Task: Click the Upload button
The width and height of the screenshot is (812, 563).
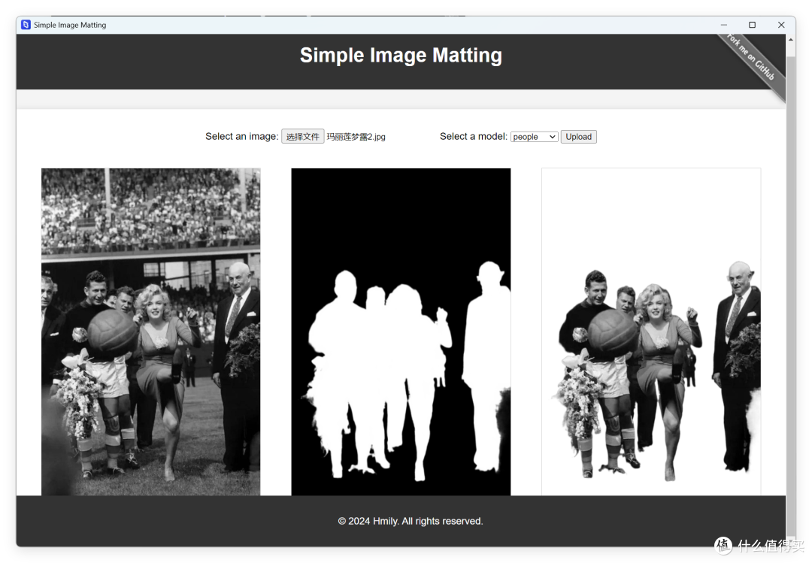Action: pos(578,137)
